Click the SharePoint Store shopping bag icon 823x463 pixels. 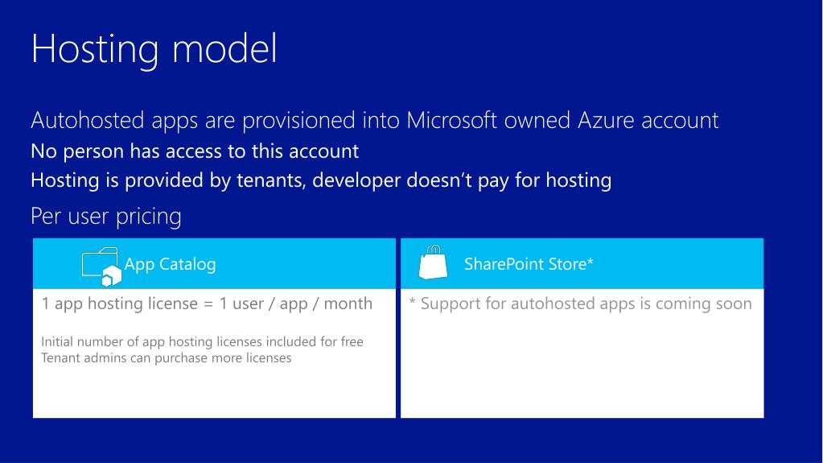(433, 262)
